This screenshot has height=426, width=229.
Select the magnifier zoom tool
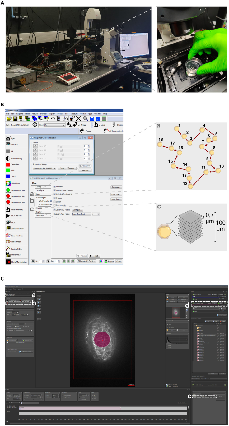click(86, 118)
